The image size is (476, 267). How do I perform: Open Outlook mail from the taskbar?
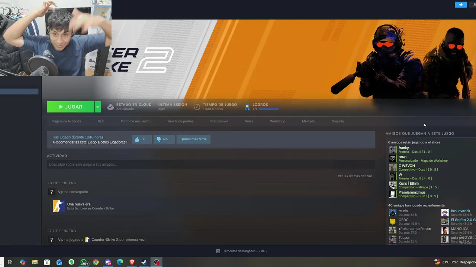pyautogui.click(x=59, y=262)
